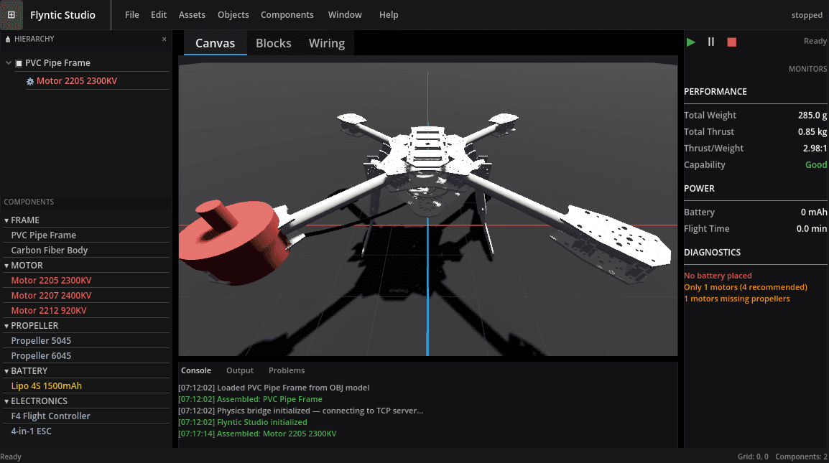Click the Flight Time value 0.0 min
Image resolution: width=829 pixels, height=463 pixels.
tap(812, 229)
